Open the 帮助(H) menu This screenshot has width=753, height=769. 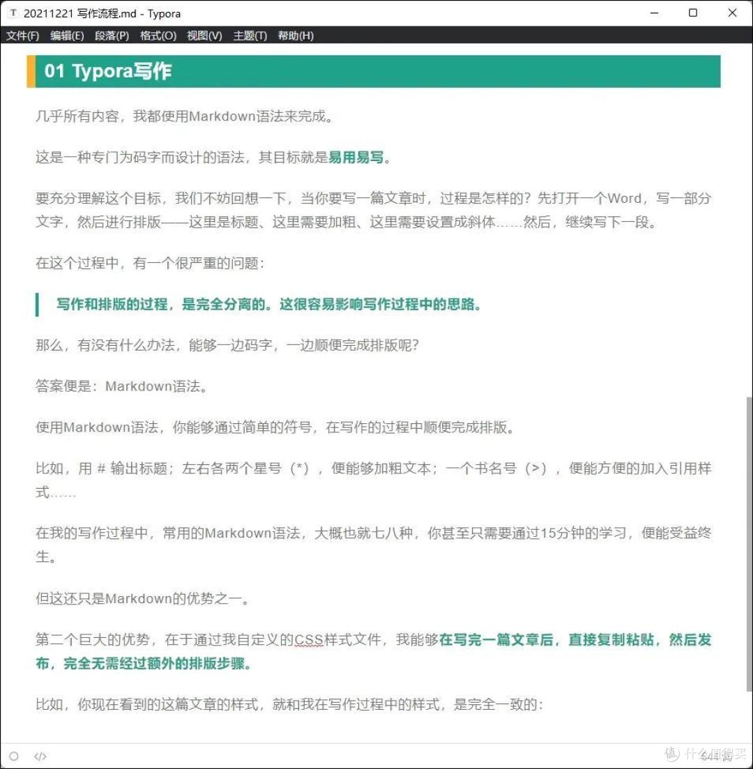(x=296, y=36)
